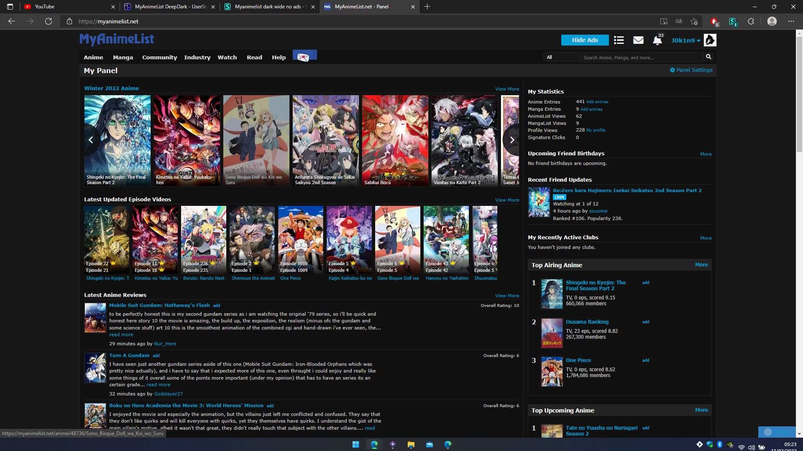Open the messages envelope icon
The height and width of the screenshot is (451, 803).
point(638,40)
